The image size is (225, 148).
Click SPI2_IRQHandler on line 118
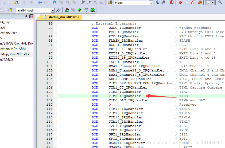[125, 139]
